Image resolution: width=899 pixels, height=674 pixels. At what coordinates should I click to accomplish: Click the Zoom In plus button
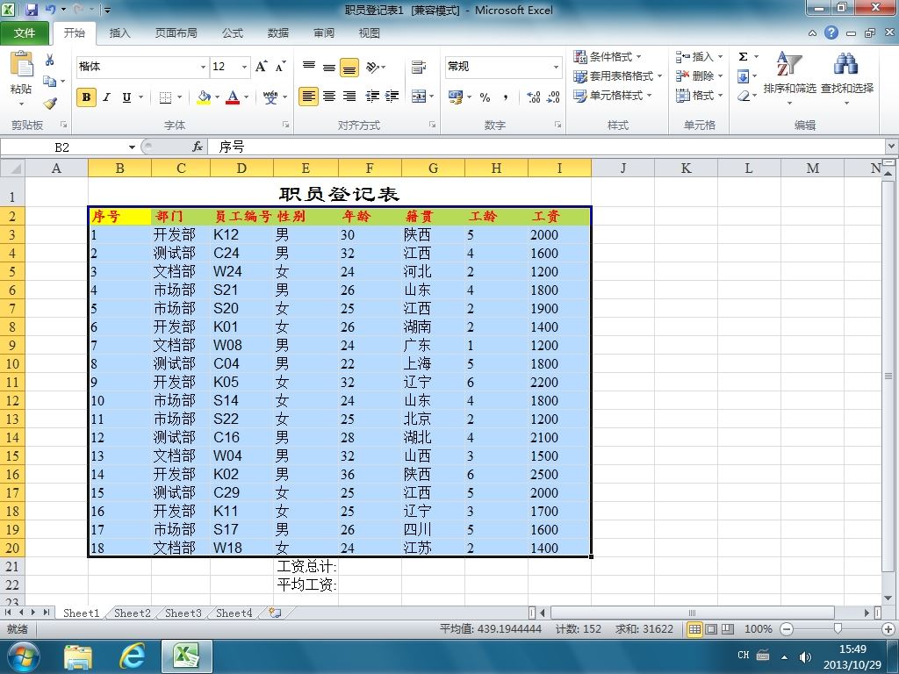point(888,629)
